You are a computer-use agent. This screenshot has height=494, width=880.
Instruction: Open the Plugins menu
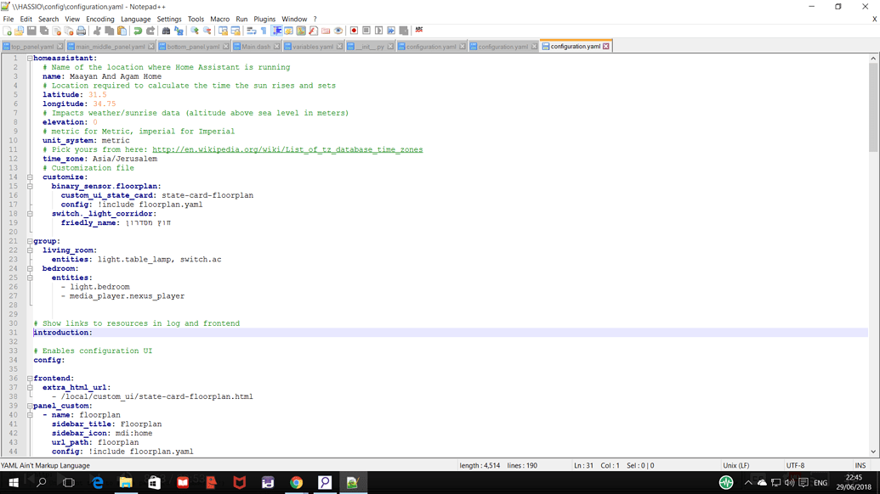point(264,19)
